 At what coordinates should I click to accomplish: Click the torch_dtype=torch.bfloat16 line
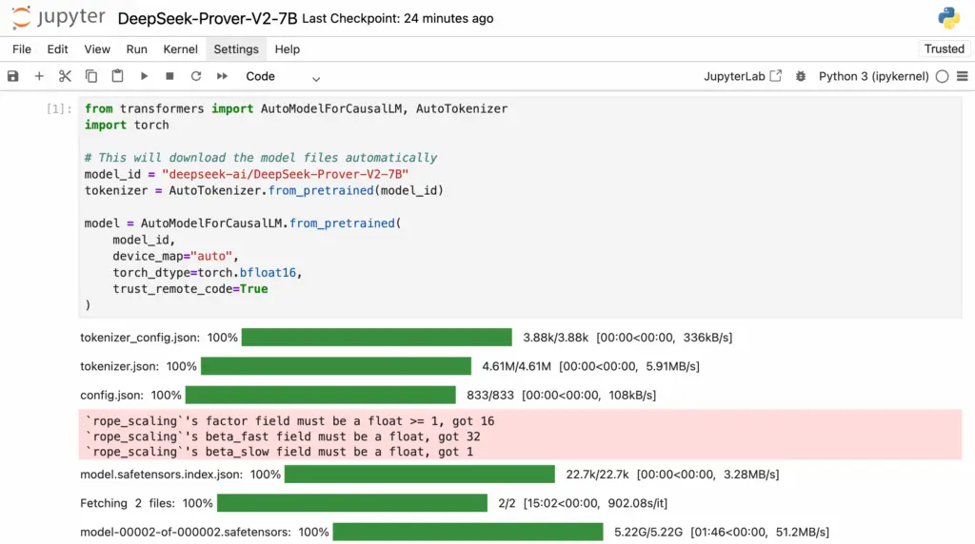pyautogui.click(x=207, y=273)
